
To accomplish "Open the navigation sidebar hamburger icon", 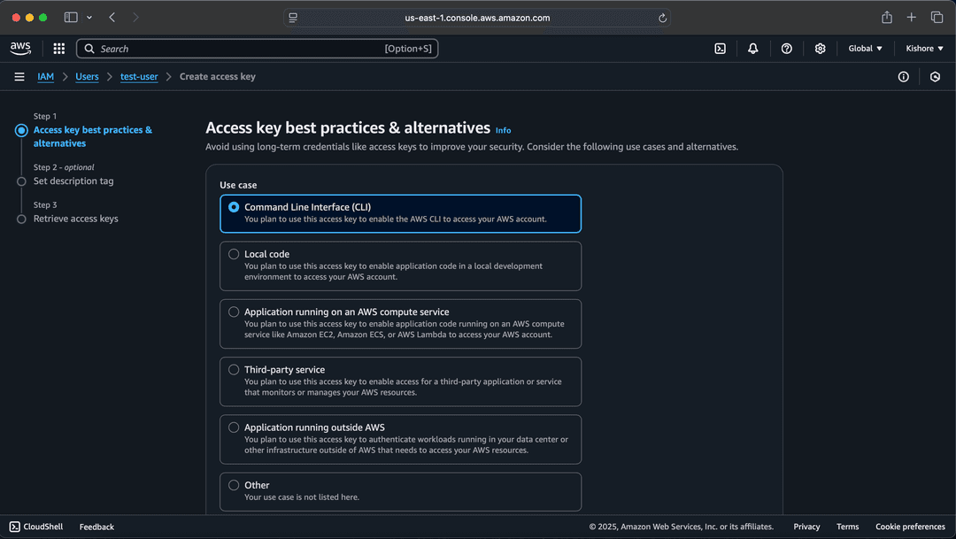I will [19, 76].
